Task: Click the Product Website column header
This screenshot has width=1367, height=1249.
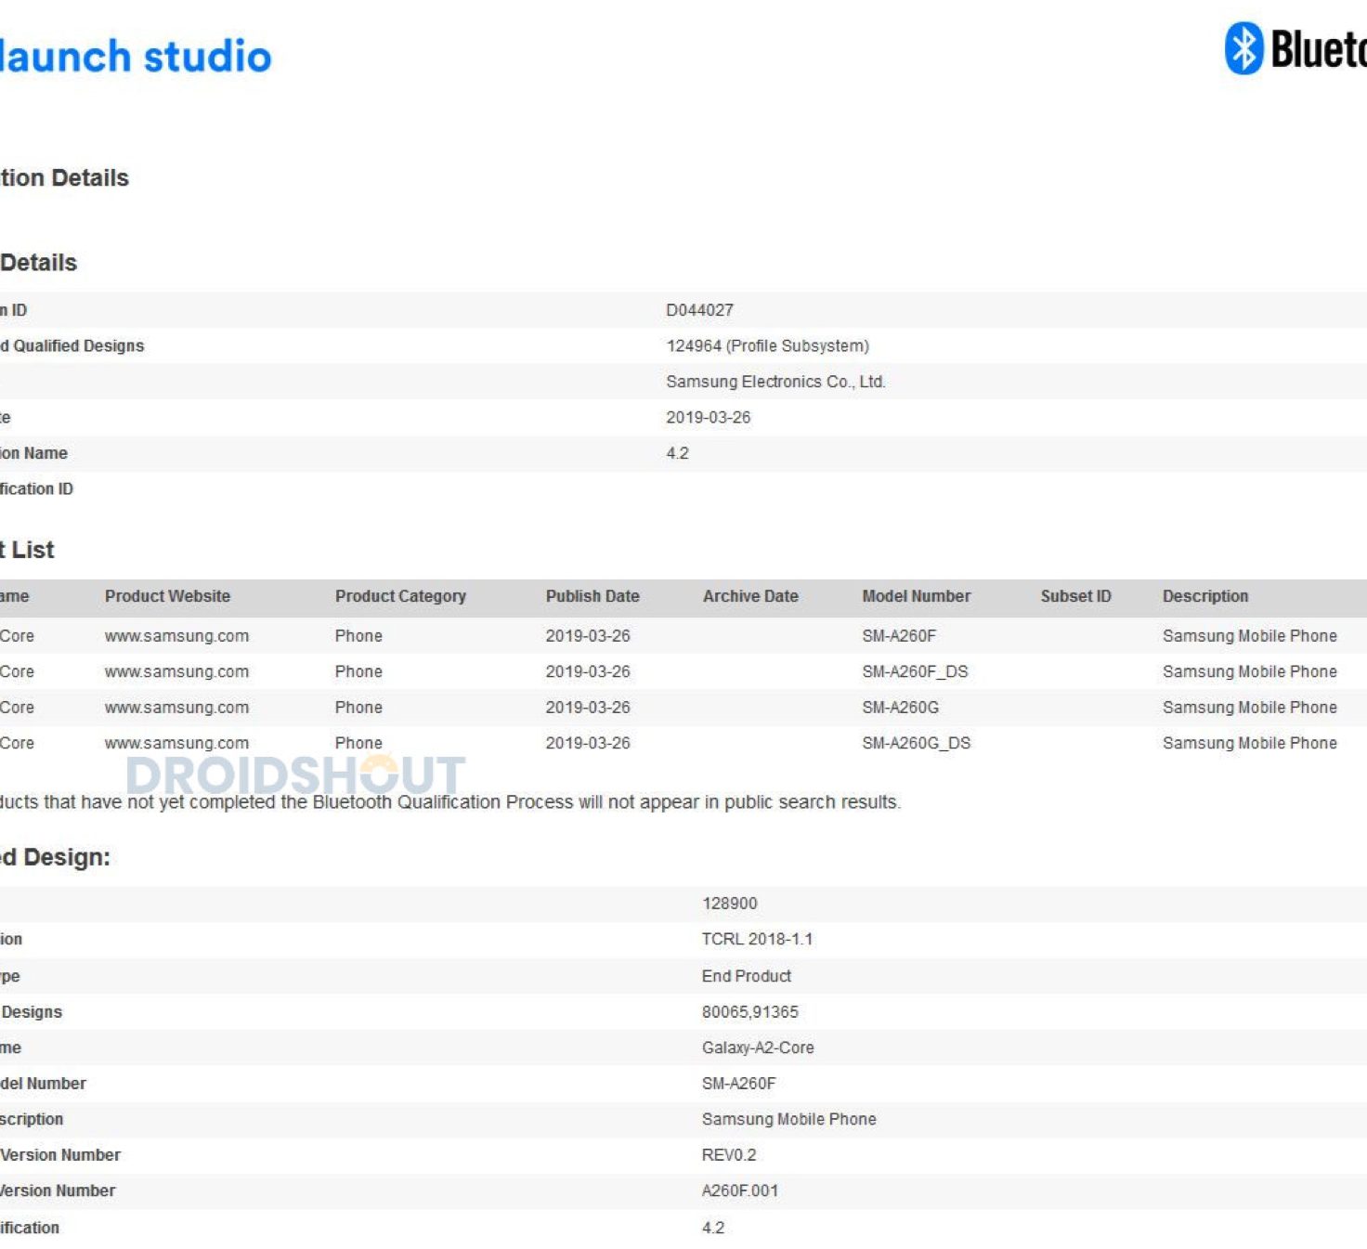Action: [x=167, y=596]
